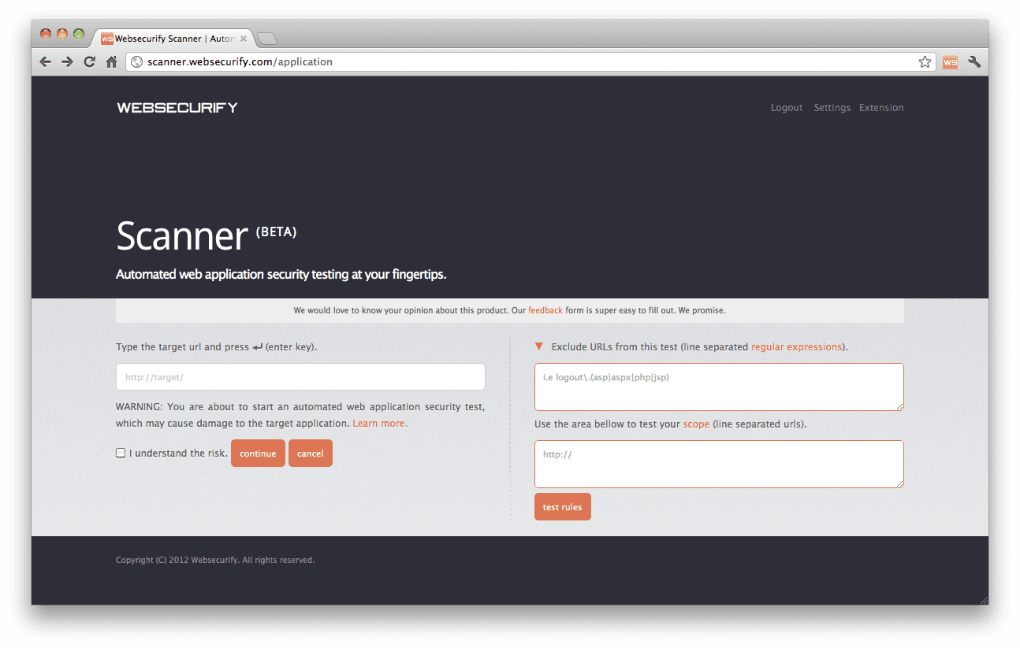Click the scope test URLs text area
The height and width of the screenshot is (648, 1020).
click(x=719, y=464)
